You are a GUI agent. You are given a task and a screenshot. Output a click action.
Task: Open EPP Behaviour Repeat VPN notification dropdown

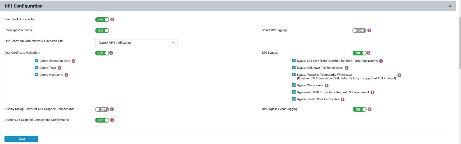click(136, 43)
